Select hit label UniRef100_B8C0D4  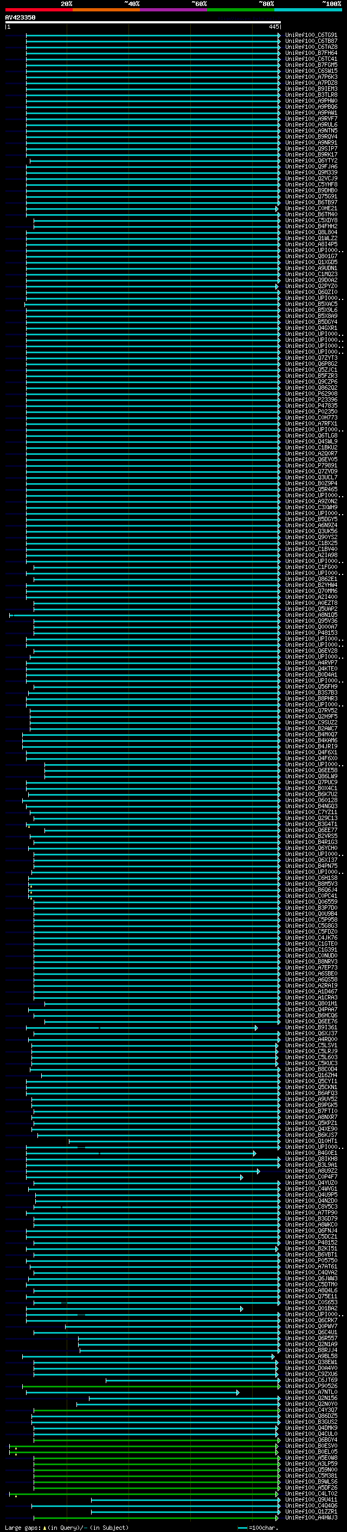311,1070
